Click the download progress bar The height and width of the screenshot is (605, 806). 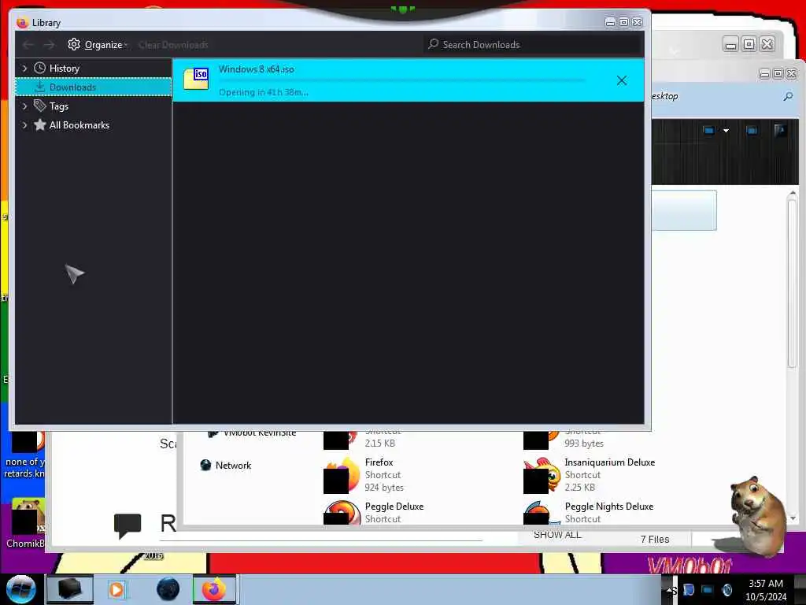tap(402, 80)
